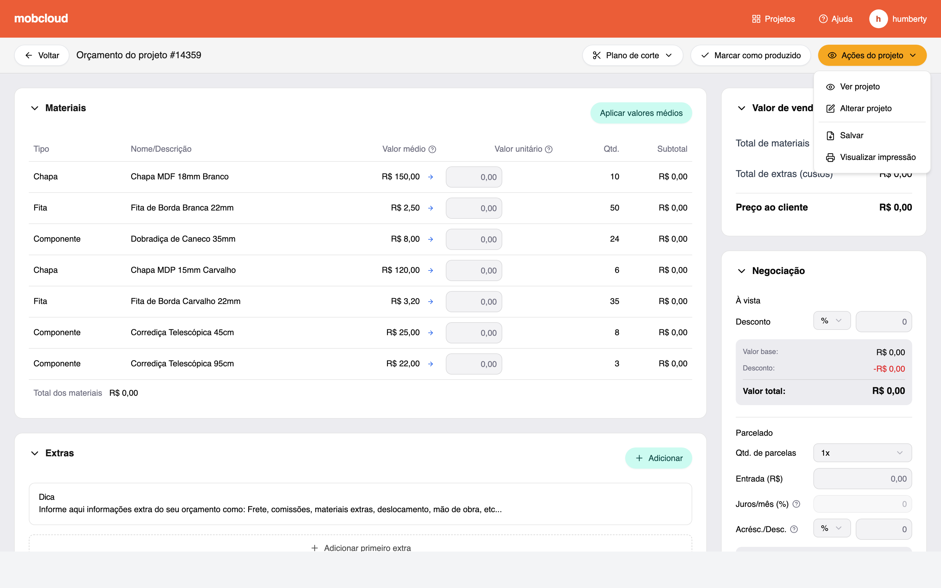The width and height of the screenshot is (941, 588).
Task: Click Marcar como produzido button
Action: click(x=750, y=55)
